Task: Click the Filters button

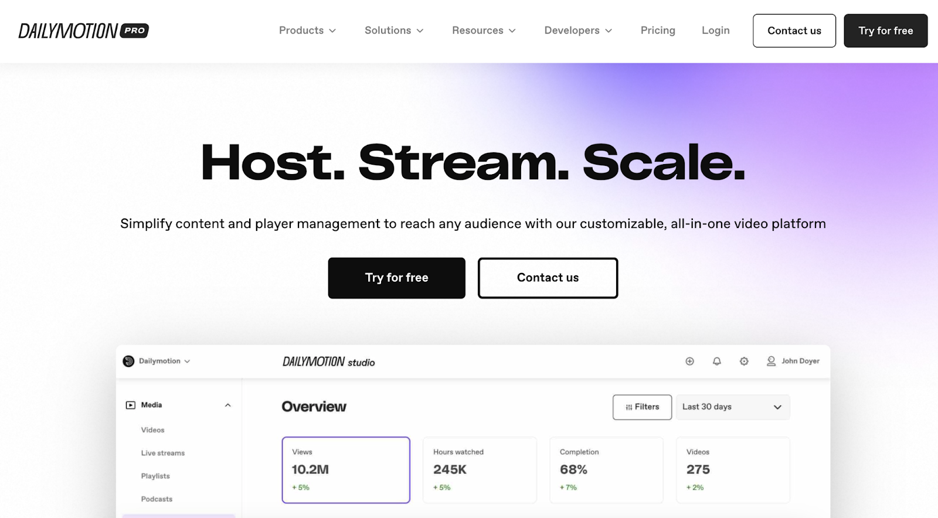Action: pyautogui.click(x=643, y=407)
